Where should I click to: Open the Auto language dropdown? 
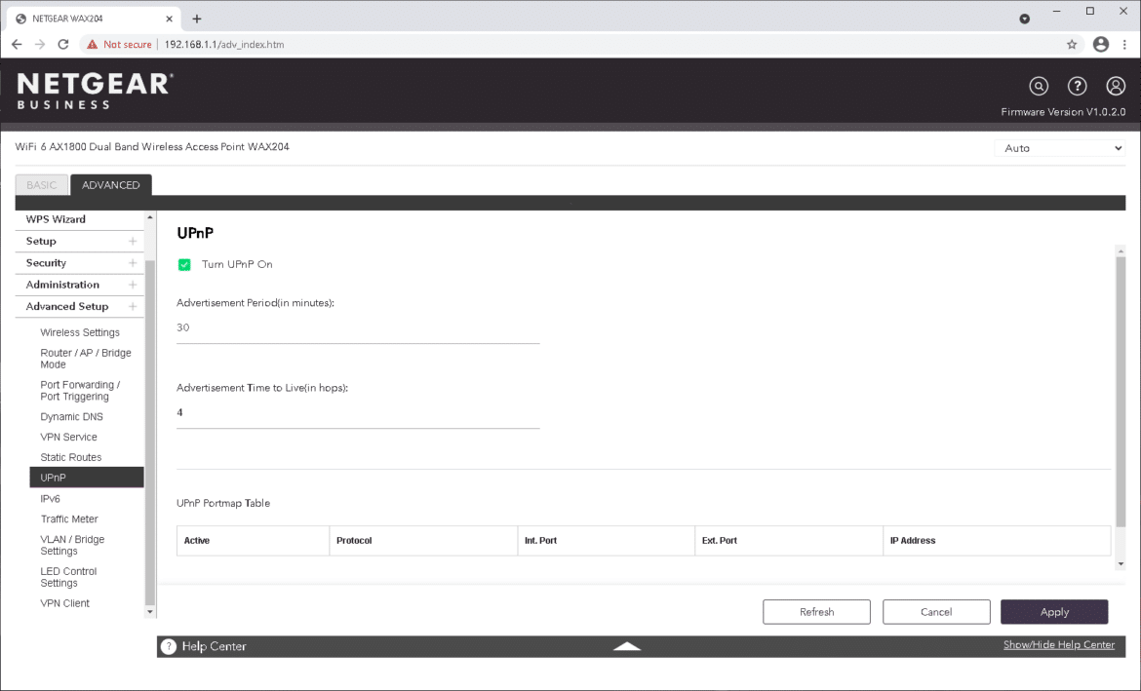(1060, 148)
